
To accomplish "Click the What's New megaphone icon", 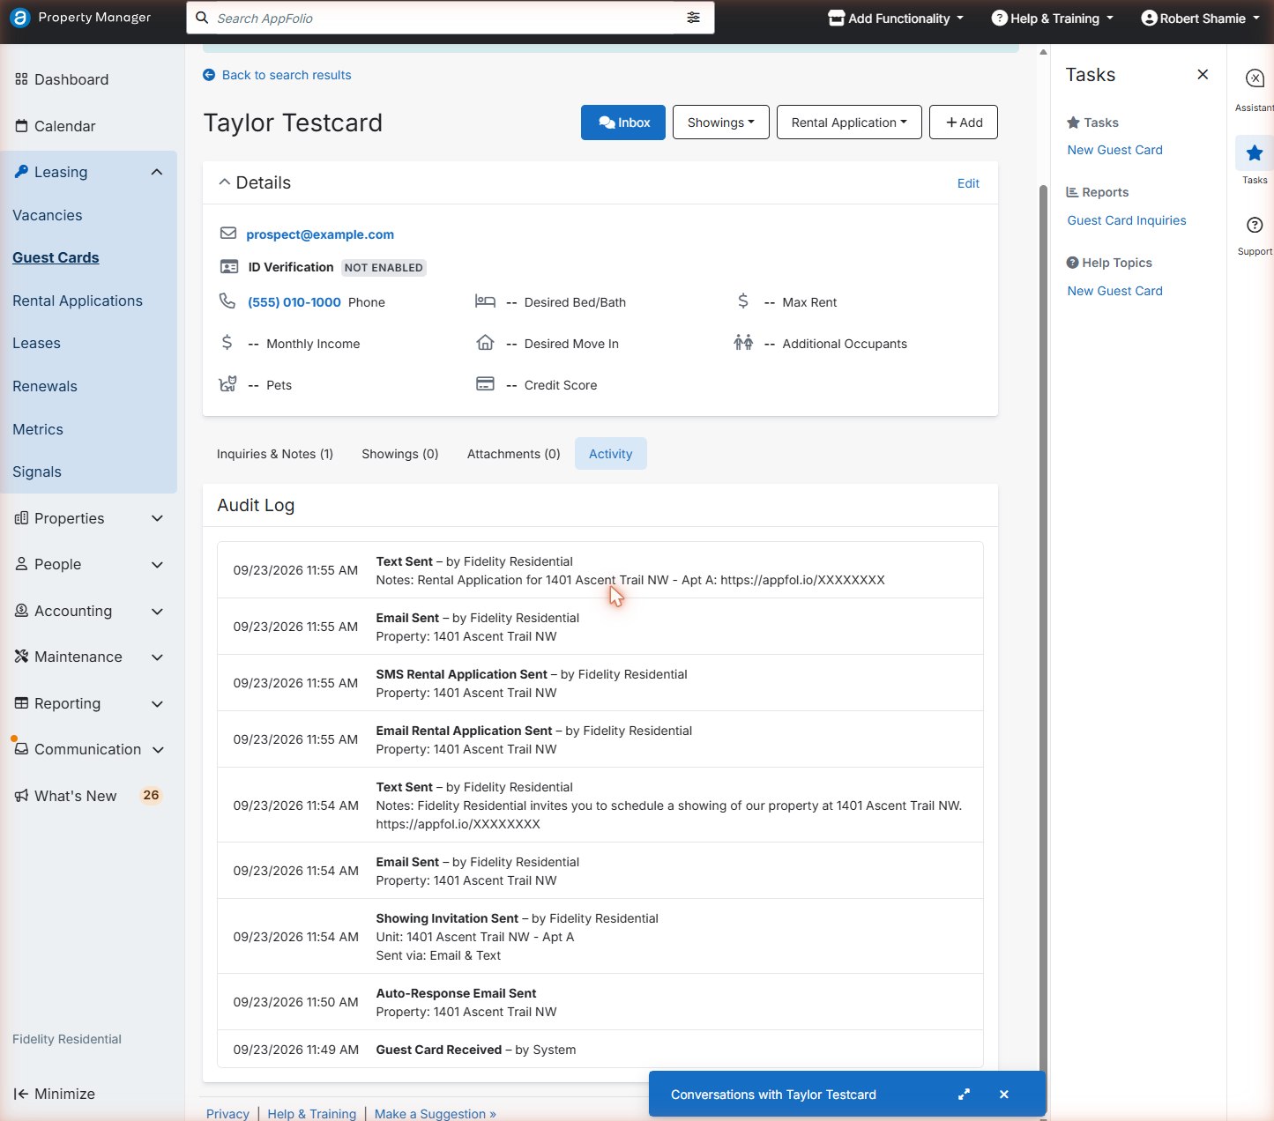I will [21, 796].
